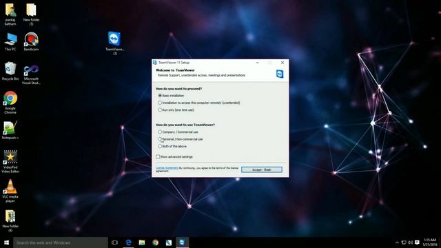441x248 pixels.
Task: Open New folder (4) on desktop
Action: click(10, 220)
